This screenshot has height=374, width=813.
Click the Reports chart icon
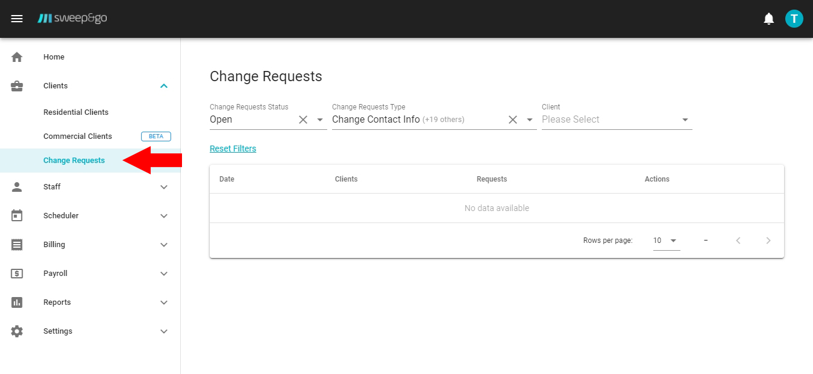(16, 302)
